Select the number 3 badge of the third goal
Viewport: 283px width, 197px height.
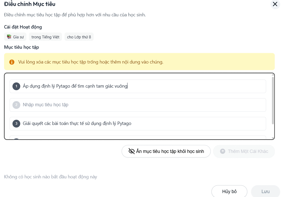[x=16, y=123]
